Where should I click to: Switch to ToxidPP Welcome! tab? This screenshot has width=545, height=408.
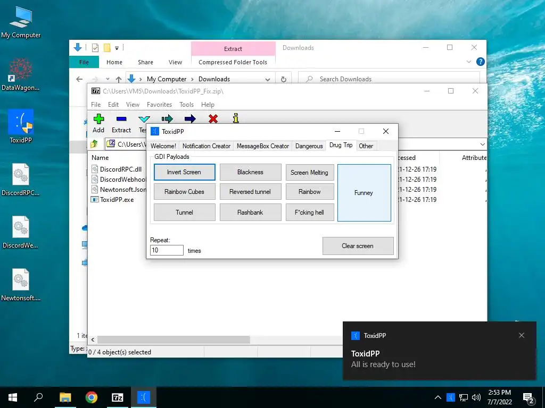pos(163,146)
